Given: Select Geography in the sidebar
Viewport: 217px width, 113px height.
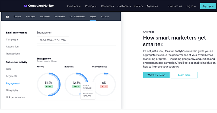Looking at the screenshot, I should 12,90.
